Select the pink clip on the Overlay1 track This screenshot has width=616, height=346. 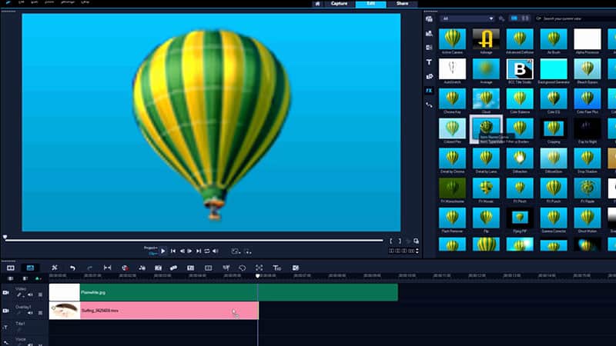pyautogui.click(x=153, y=311)
